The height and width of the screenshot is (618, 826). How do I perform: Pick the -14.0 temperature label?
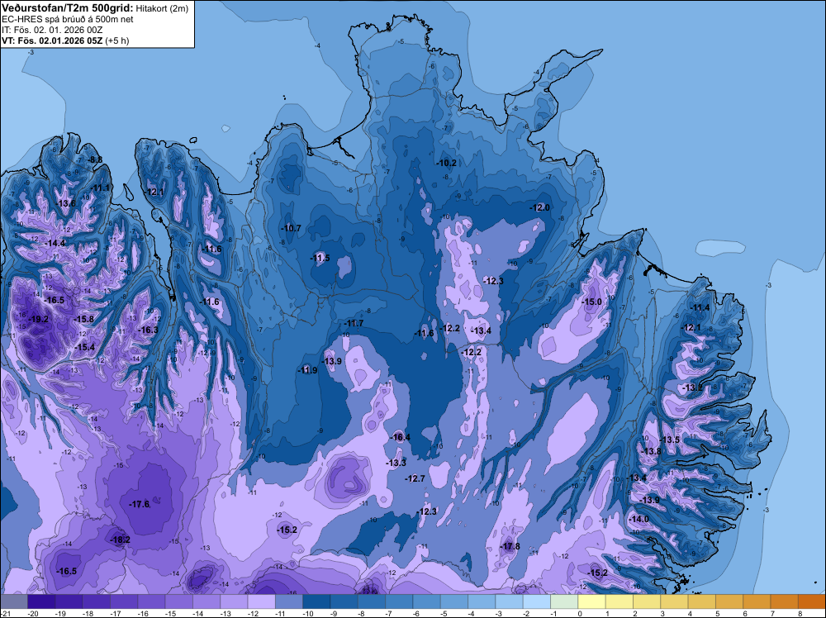click(638, 519)
